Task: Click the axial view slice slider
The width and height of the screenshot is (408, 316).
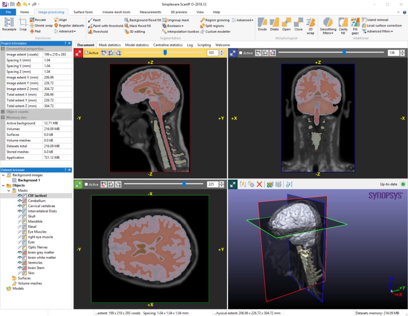Action: (184, 184)
